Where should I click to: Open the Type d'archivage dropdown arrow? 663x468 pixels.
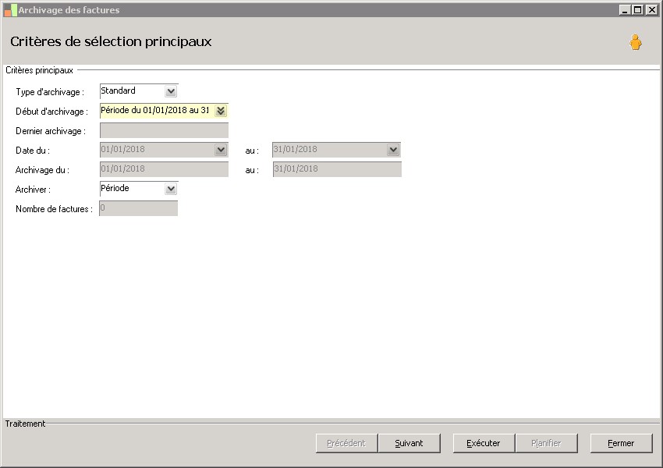pyautogui.click(x=171, y=91)
